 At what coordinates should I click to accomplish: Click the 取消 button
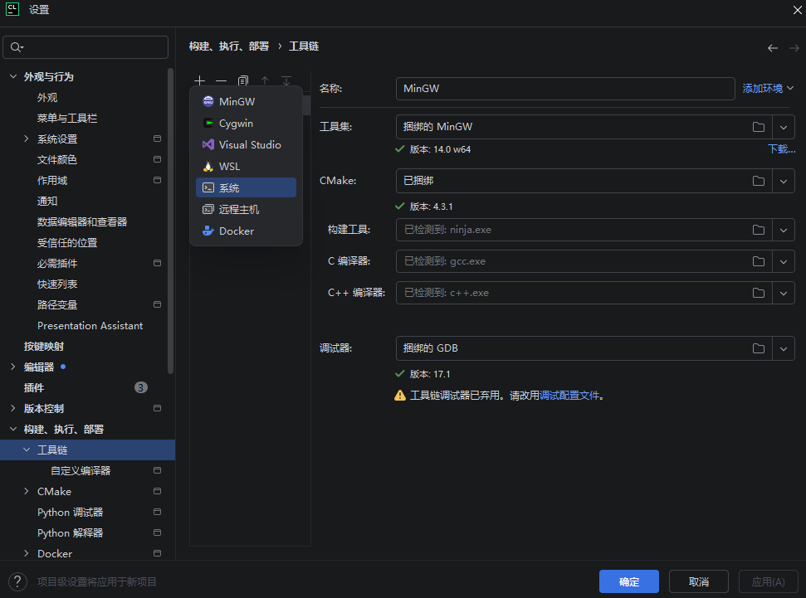[x=699, y=581]
